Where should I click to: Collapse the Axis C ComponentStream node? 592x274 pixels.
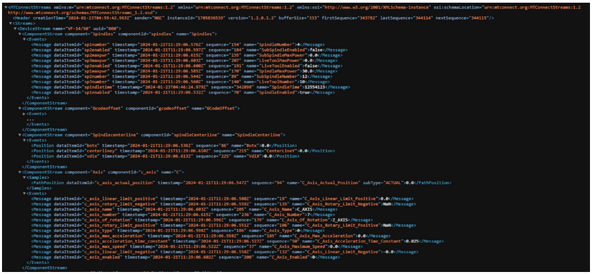coord(20,172)
